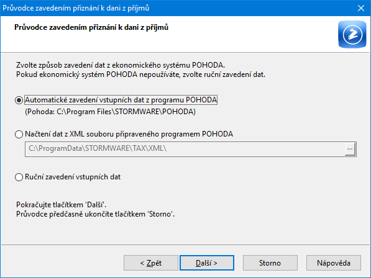Click the 'Načtení dat z XML souboru' label

pos(129,134)
